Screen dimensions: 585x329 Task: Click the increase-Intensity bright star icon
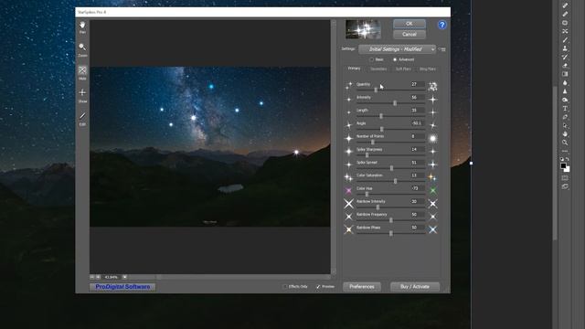[432, 100]
